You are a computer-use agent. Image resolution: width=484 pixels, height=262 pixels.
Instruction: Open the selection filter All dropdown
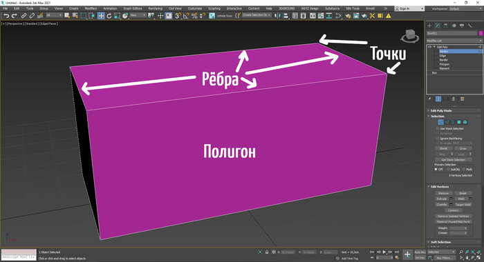pos(54,15)
